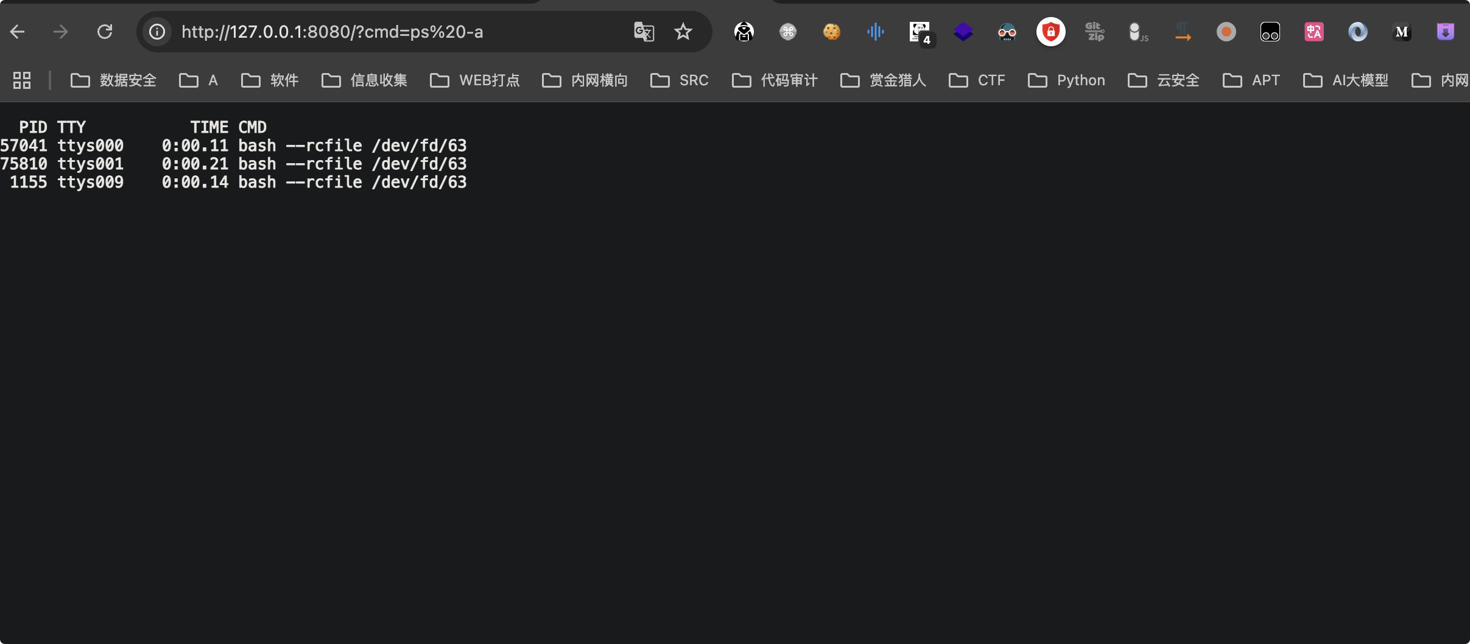Open the robot with goggles extension
The width and height of the screenshot is (1470, 644).
point(1007,32)
